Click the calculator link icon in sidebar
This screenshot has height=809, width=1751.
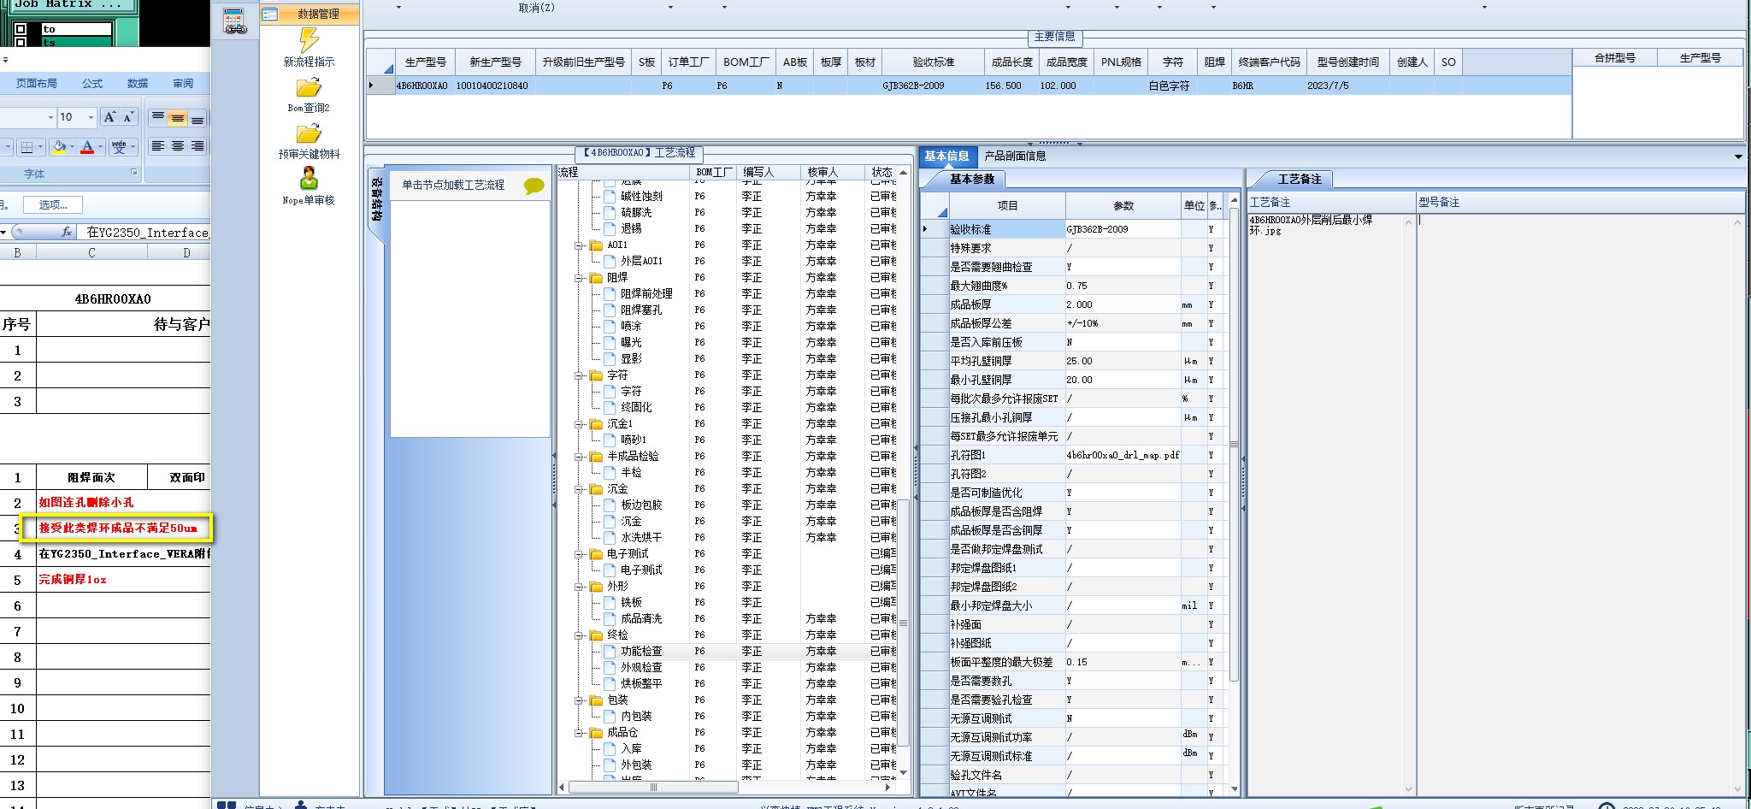point(234,21)
